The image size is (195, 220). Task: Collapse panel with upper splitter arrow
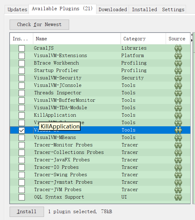(192, 35)
